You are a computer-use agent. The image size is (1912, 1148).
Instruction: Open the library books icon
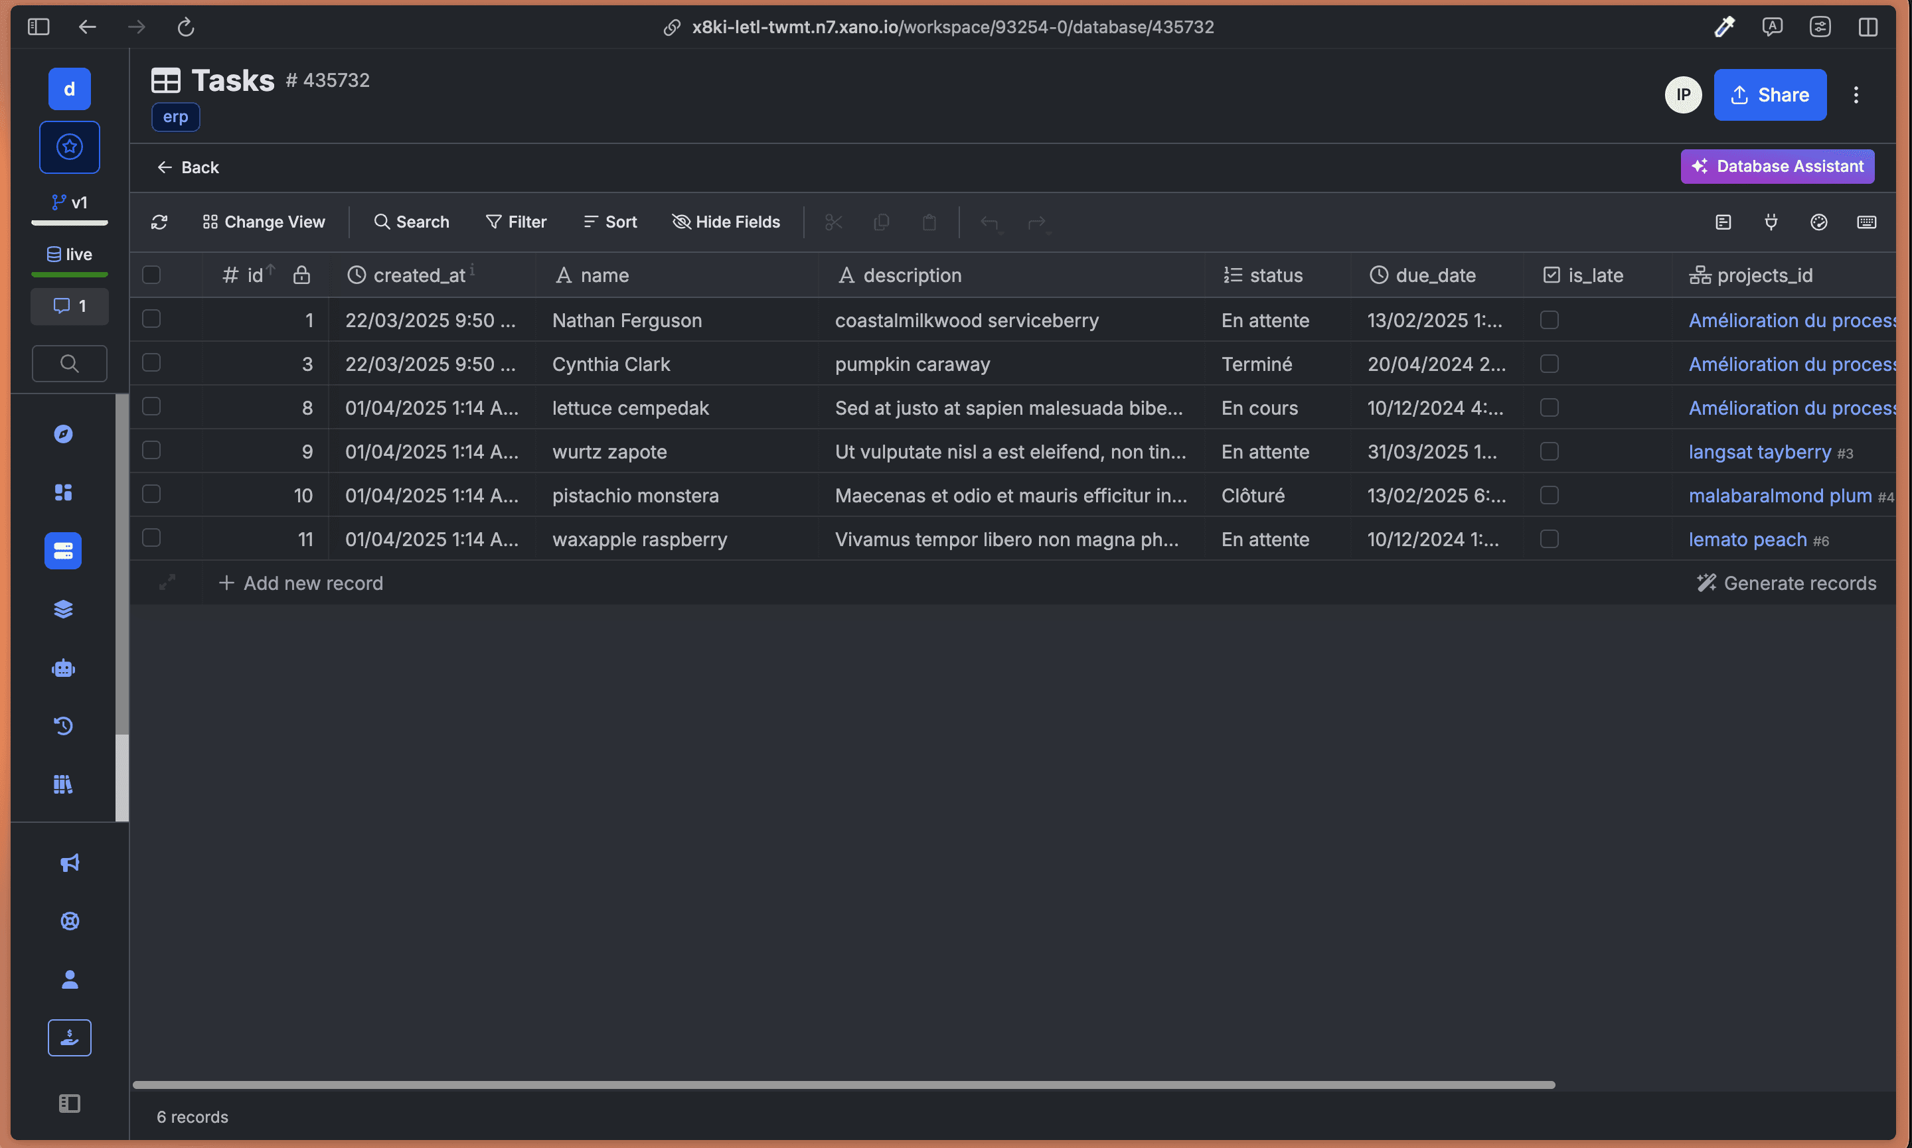pyautogui.click(x=64, y=784)
